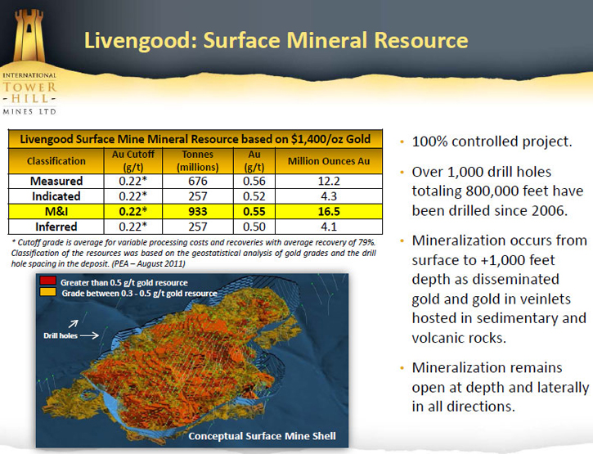Click the 0.50 Au grade cell
593x454 pixels.
254,227
